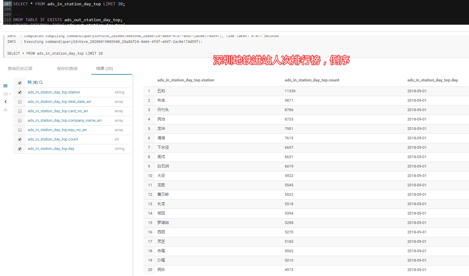
Task: Click editor line 207 SELECT statement
Action: pos(69,4)
